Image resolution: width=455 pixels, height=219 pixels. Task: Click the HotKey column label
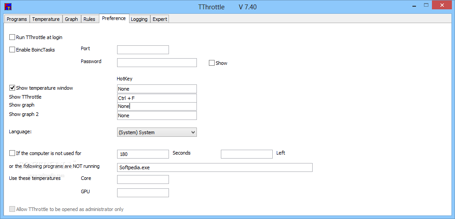click(x=125, y=79)
